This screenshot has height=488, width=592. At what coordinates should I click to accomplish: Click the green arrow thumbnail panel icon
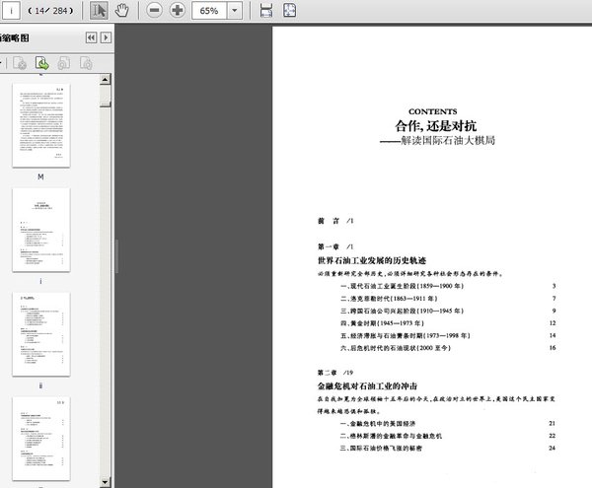(42, 63)
